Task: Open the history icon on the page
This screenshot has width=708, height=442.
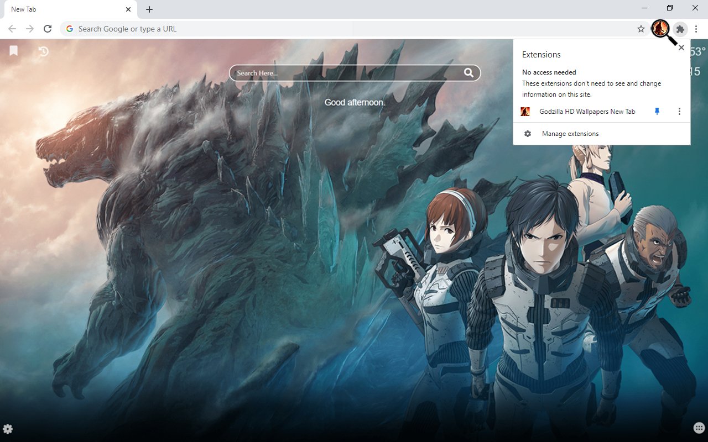Action: [x=43, y=51]
